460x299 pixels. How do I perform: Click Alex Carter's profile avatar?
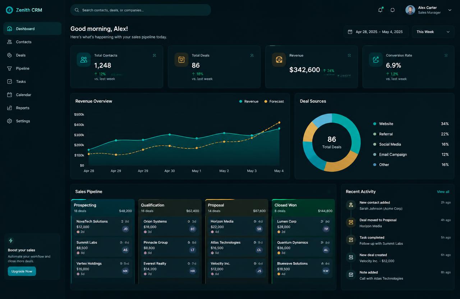pyautogui.click(x=410, y=10)
